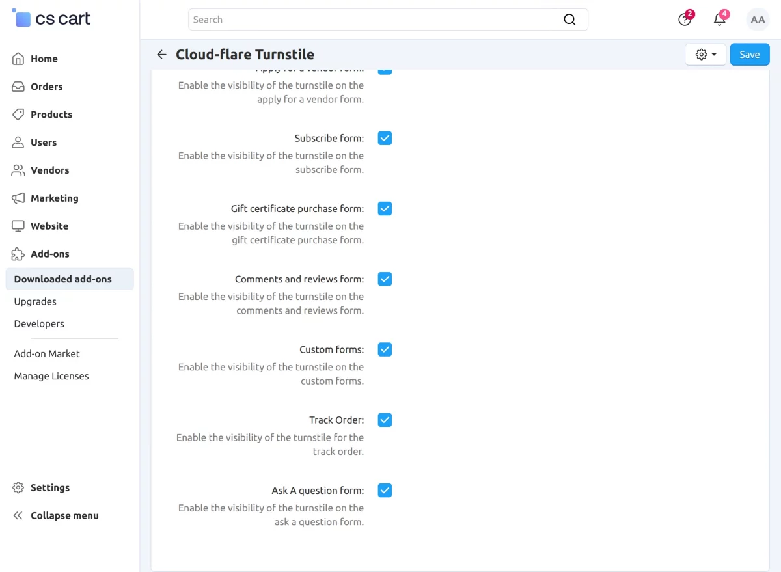This screenshot has height=572, width=781.
Task: Click the Custom forms label
Action: pyautogui.click(x=331, y=349)
